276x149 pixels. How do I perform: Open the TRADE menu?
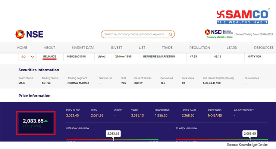point(167,48)
